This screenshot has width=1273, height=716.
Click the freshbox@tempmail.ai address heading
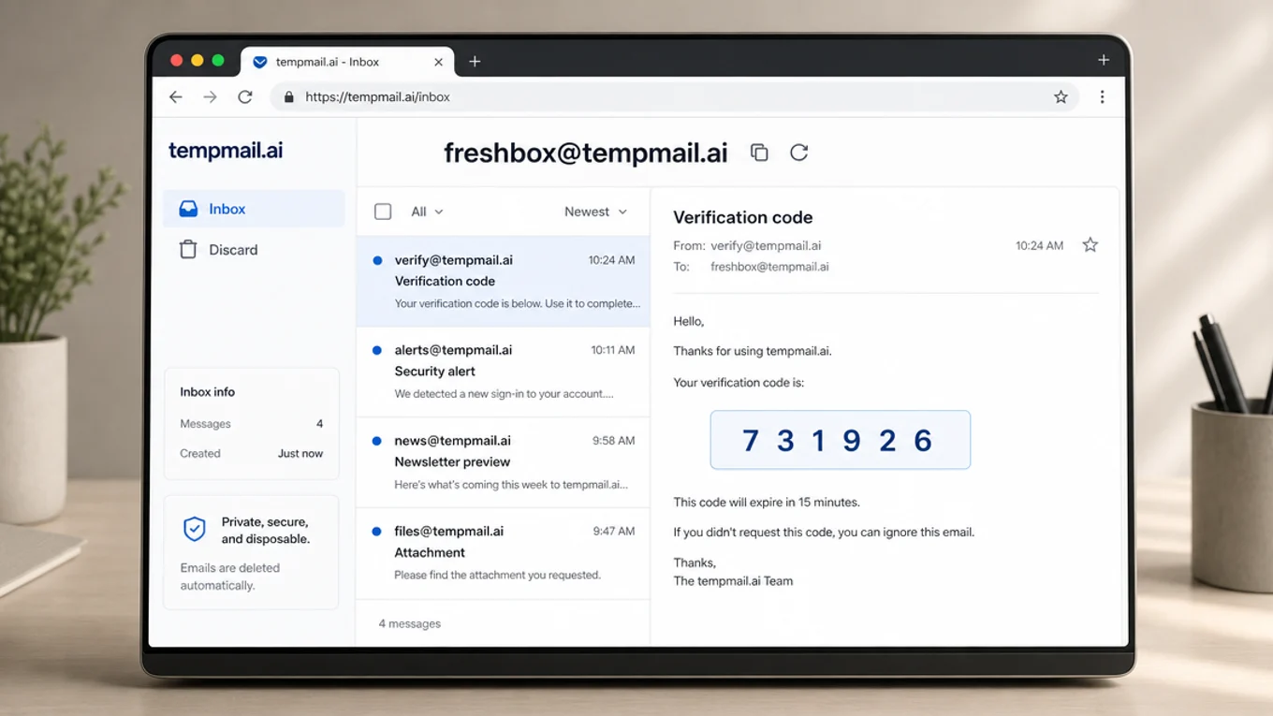pos(585,153)
